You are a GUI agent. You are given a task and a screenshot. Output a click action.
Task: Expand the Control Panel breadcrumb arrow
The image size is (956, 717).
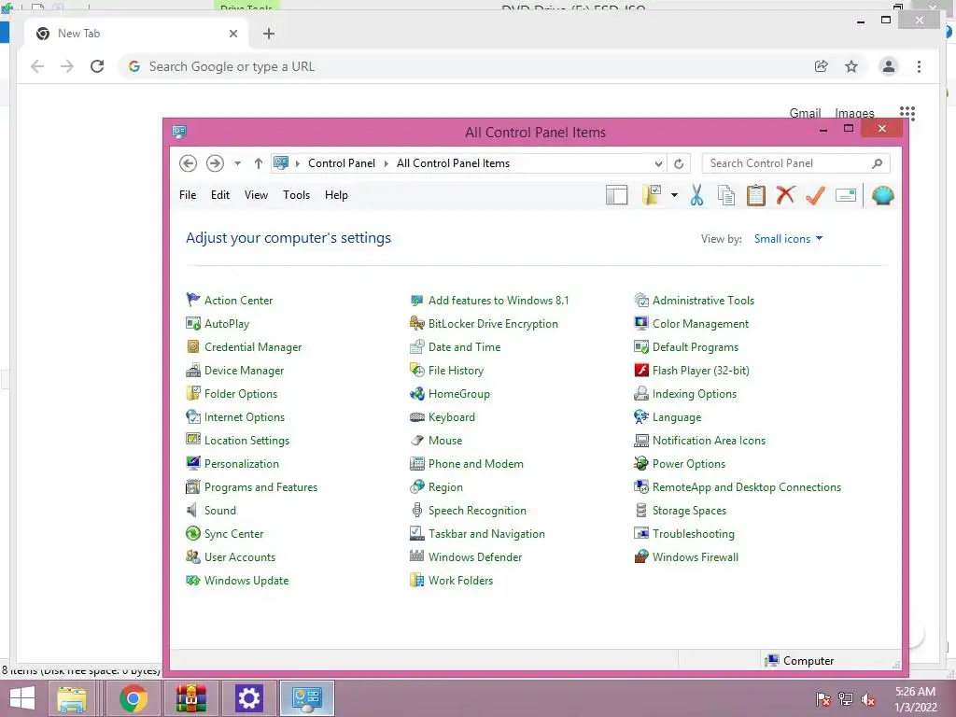point(386,163)
